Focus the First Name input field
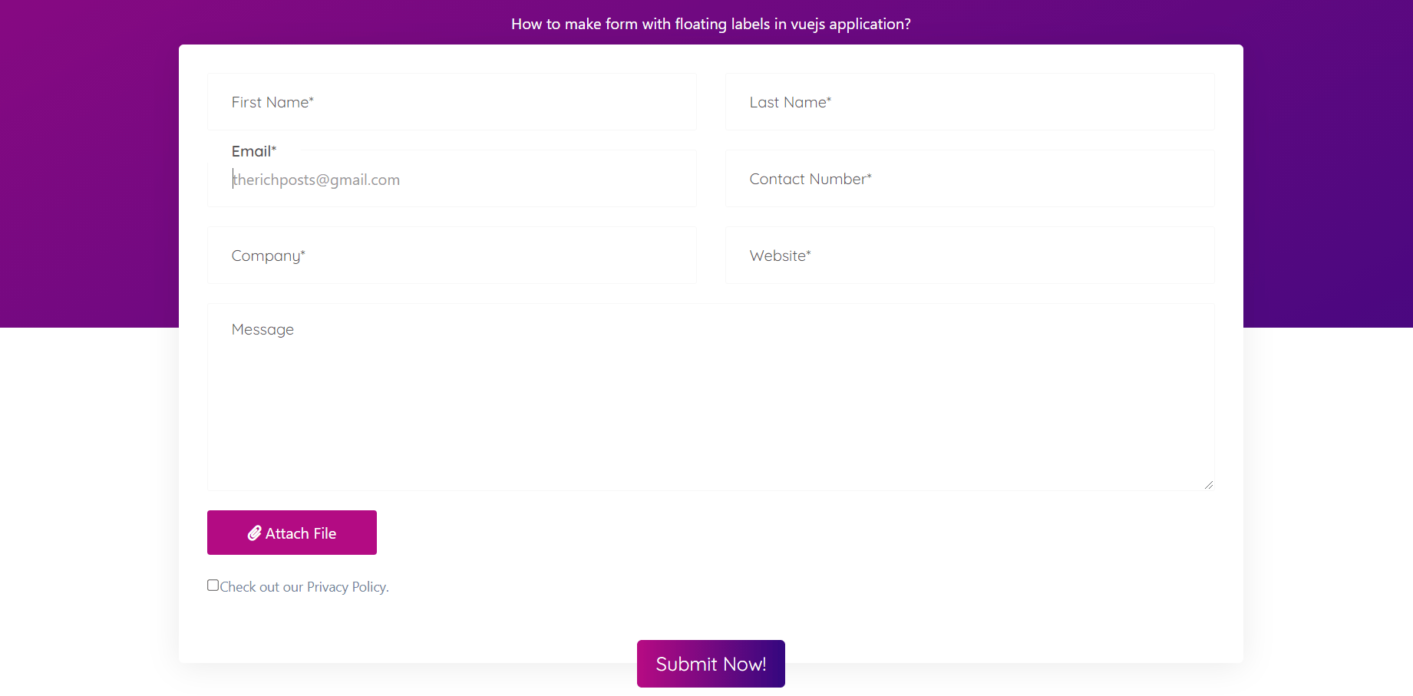Image resolution: width=1413 pixels, height=696 pixels. tap(451, 101)
